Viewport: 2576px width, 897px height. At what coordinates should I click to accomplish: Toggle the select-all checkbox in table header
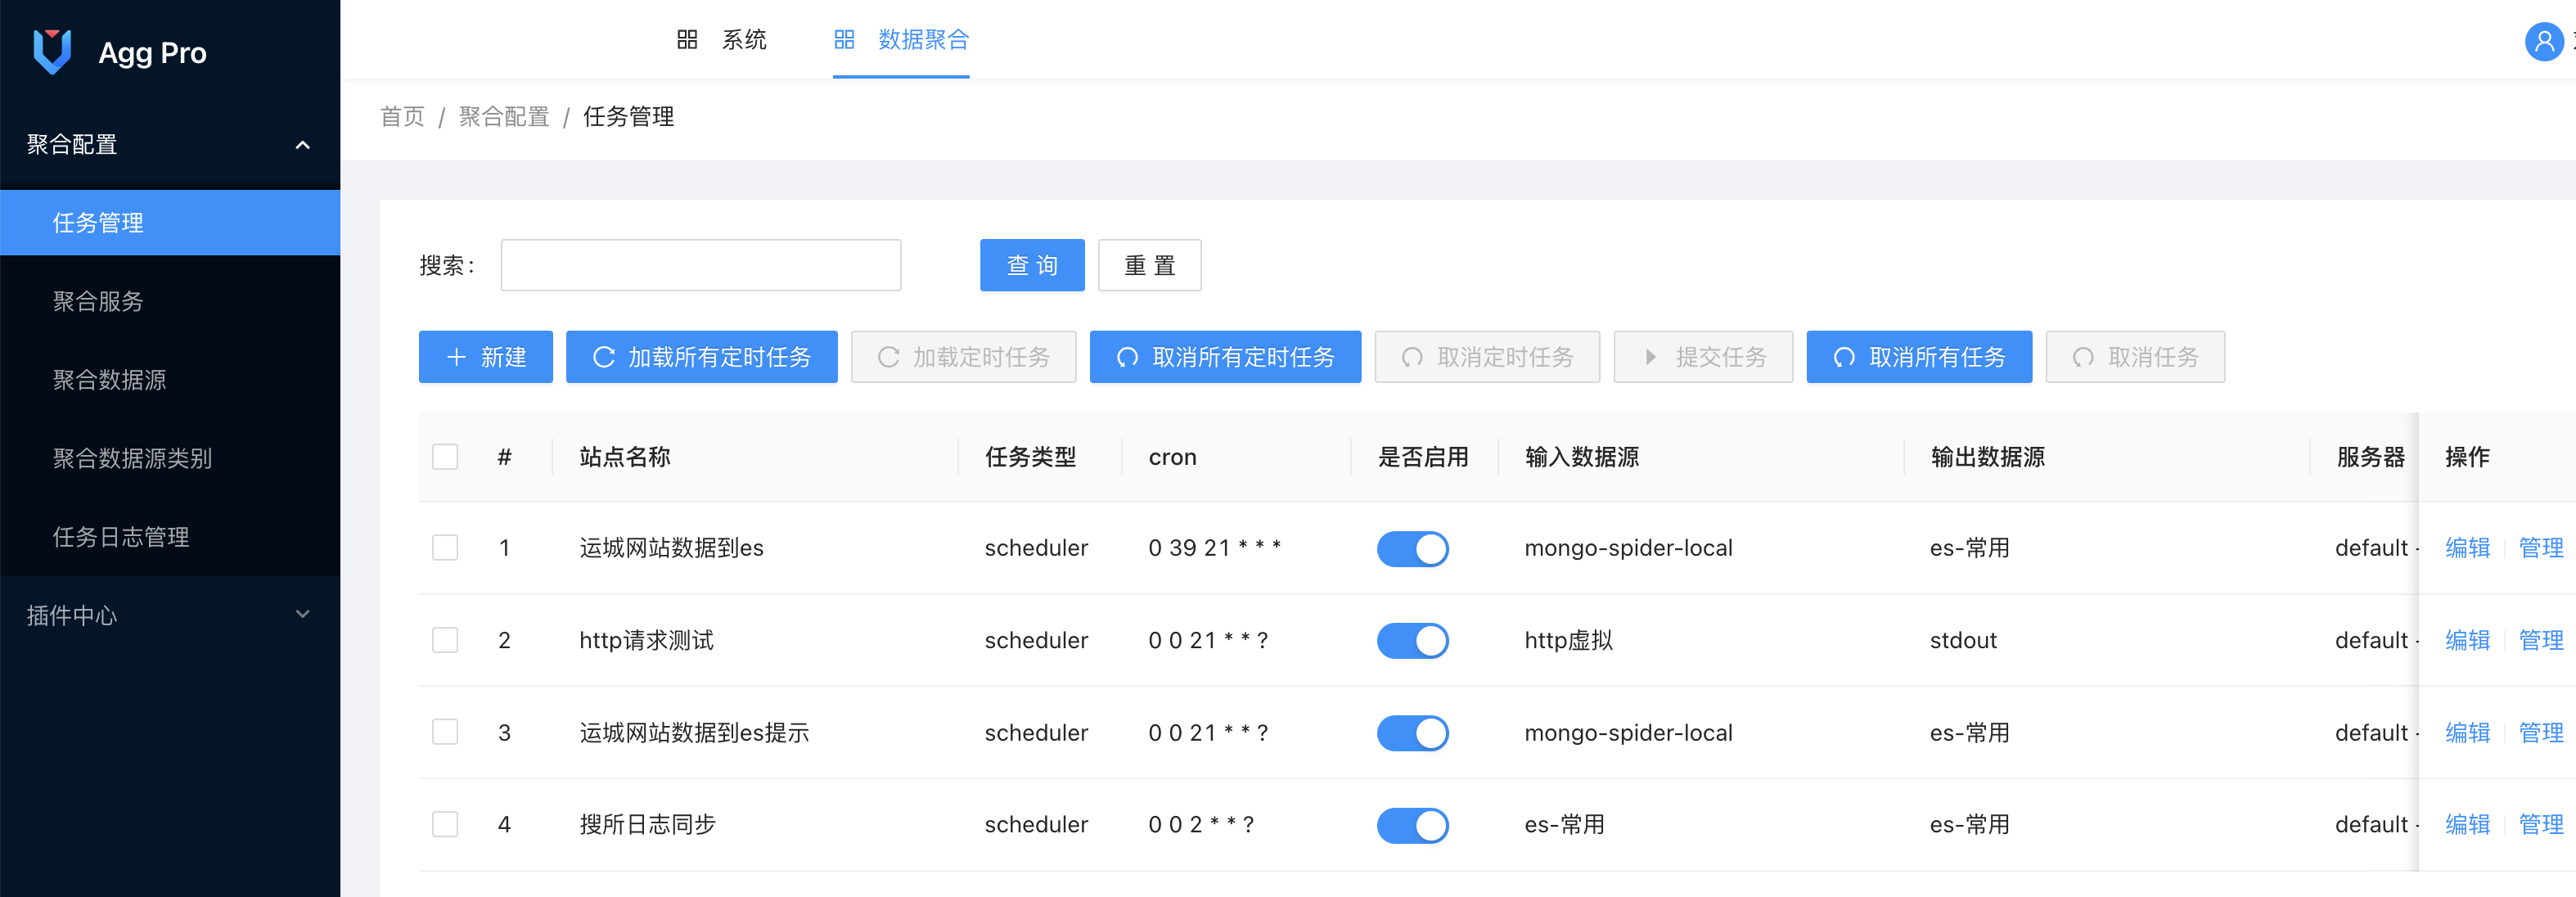(445, 457)
